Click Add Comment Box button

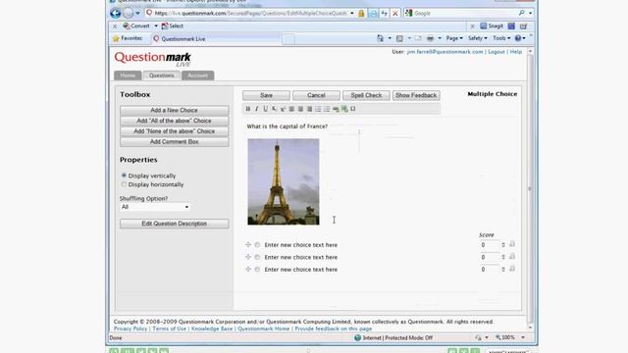point(175,141)
